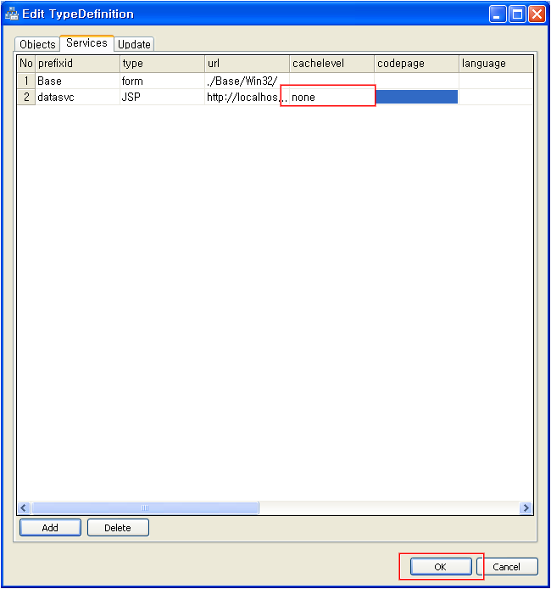Confirm with the OK button

441,566
